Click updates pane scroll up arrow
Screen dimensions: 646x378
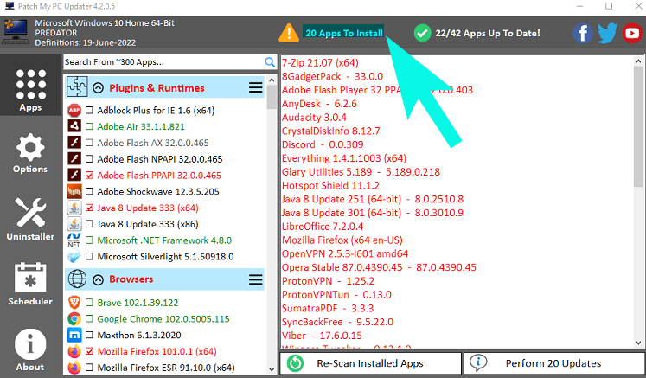click(638, 61)
